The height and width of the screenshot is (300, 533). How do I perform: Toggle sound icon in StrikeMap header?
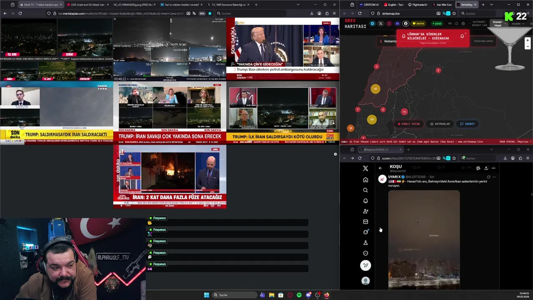(x=449, y=23)
